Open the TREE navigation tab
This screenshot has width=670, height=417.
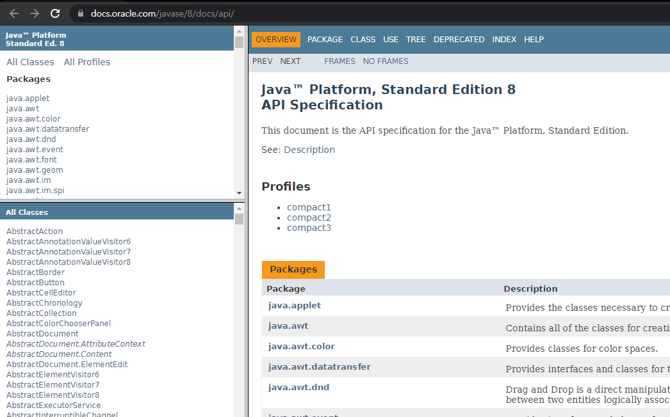pyautogui.click(x=416, y=39)
